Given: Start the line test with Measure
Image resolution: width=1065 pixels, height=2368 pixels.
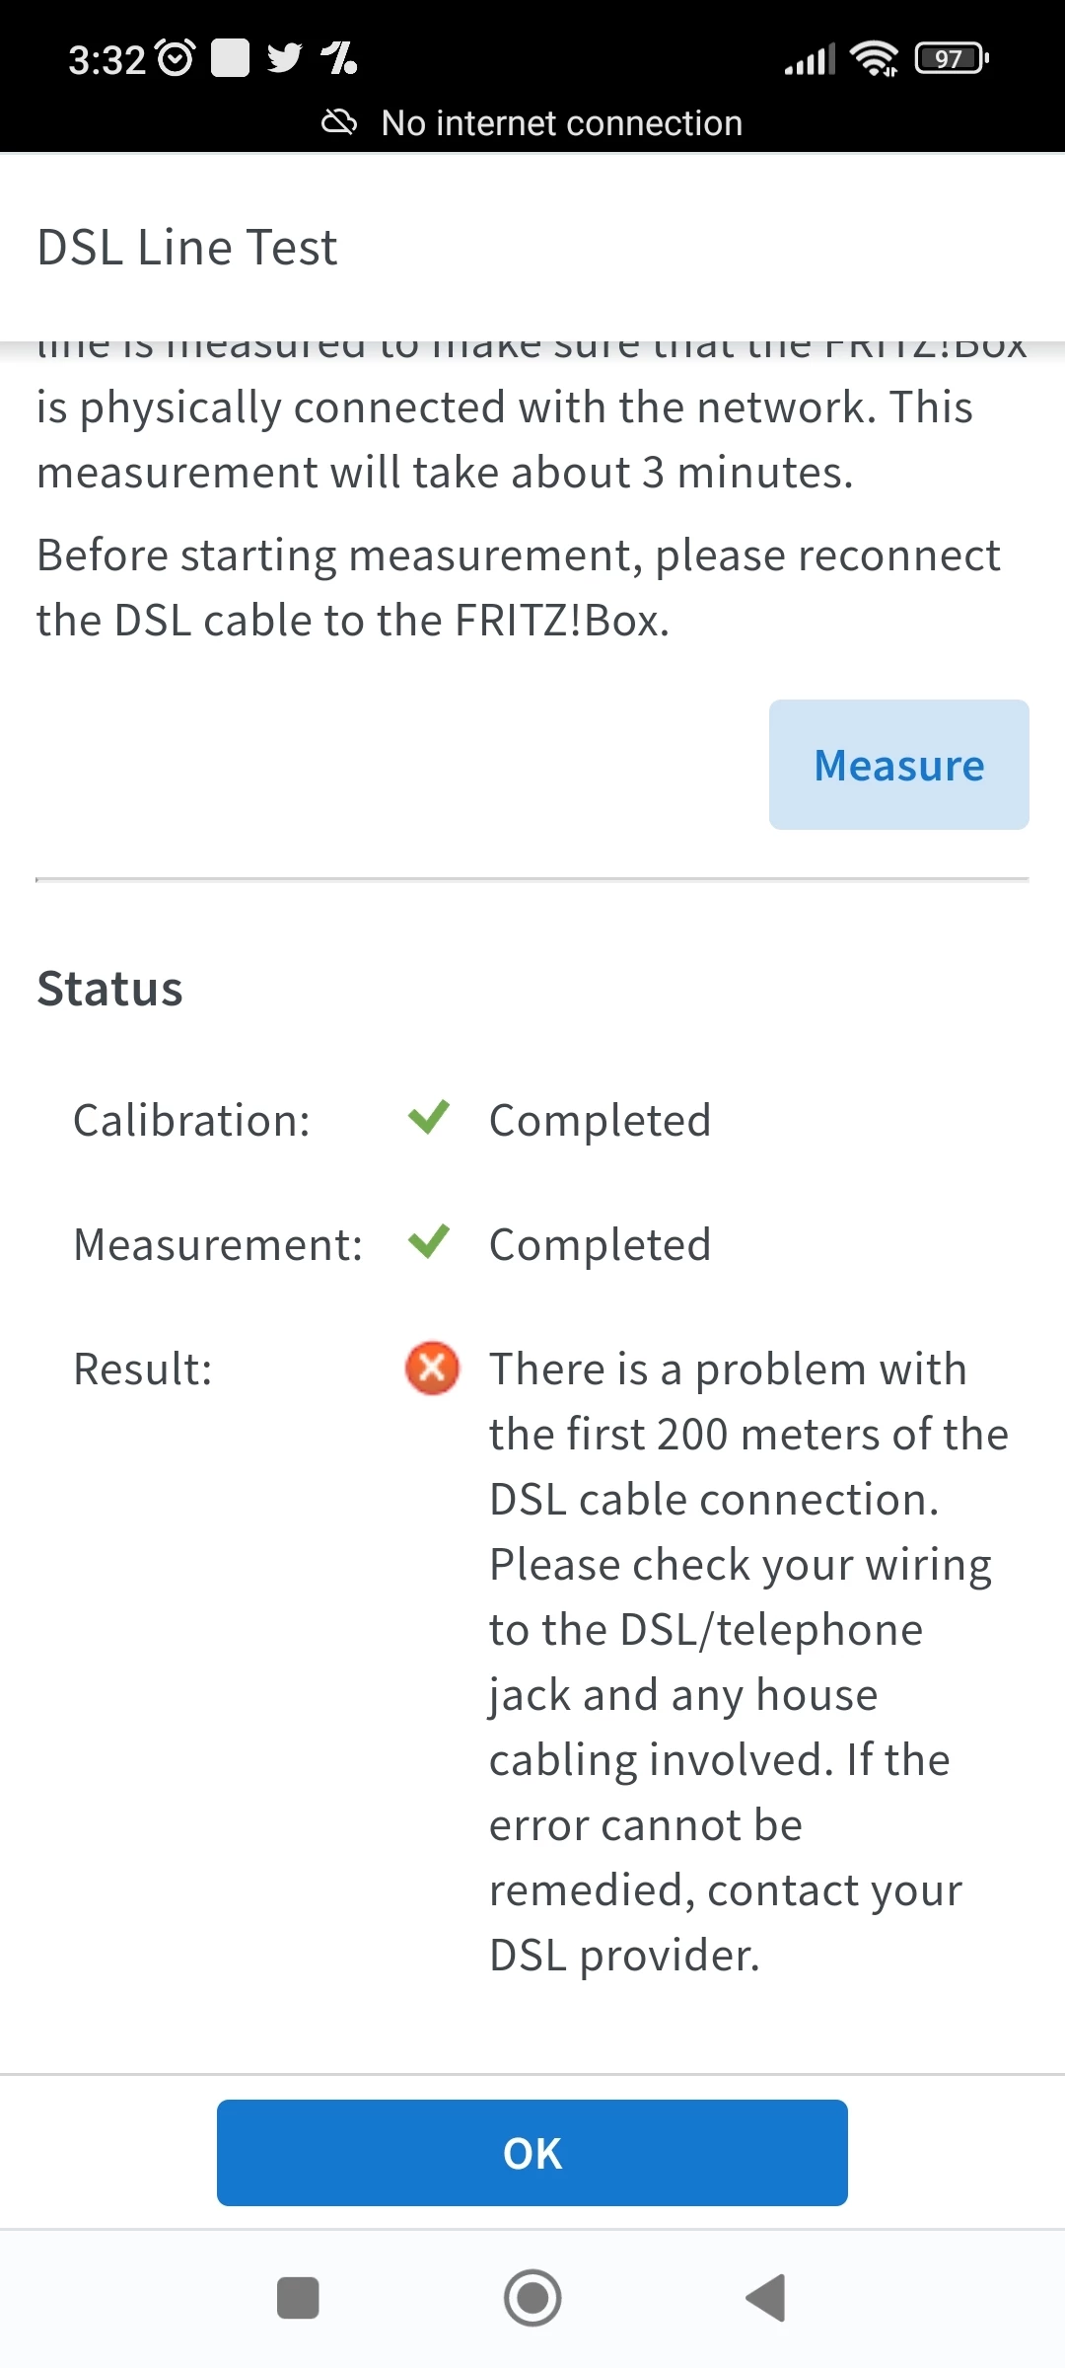Looking at the screenshot, I should 898,765.
